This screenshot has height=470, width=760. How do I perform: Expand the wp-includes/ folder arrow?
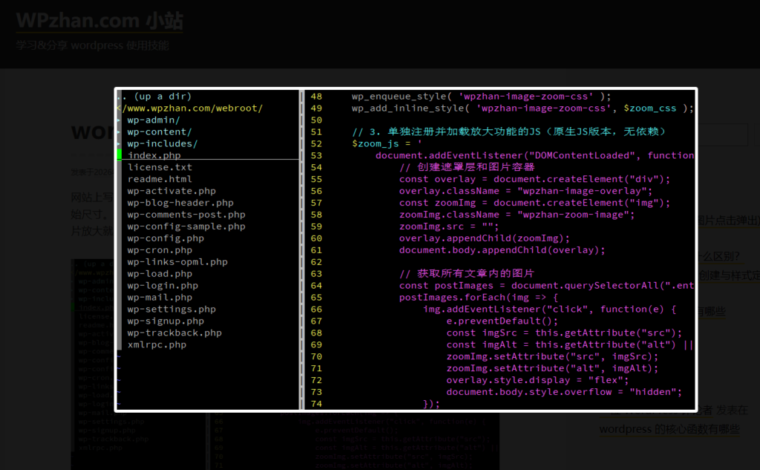pos(119,144)
